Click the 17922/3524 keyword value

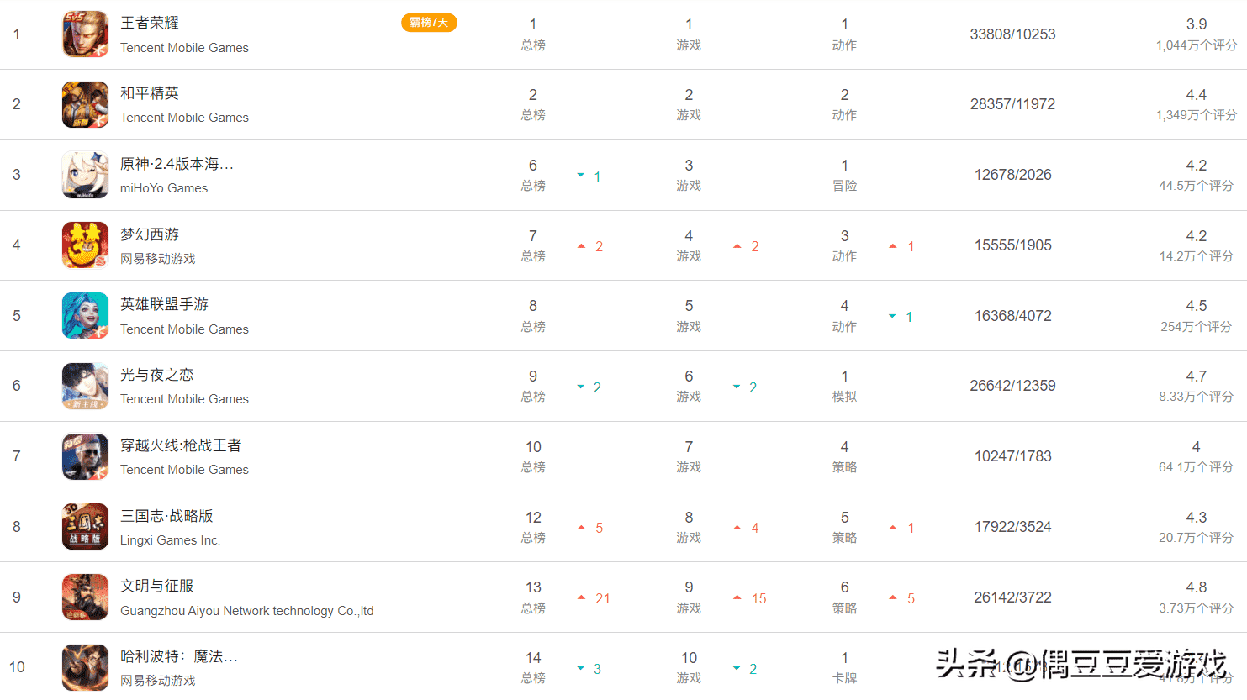pyautogui.click(x=1013, y=527)
